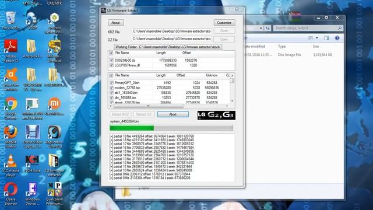Sort Explorer files by the Size column
This screenshot has height=210, width=373.
point(316,47)
